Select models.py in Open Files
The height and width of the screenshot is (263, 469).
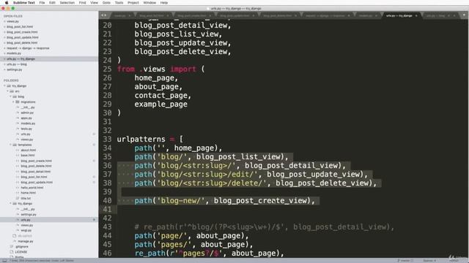(x=14, y=53)
